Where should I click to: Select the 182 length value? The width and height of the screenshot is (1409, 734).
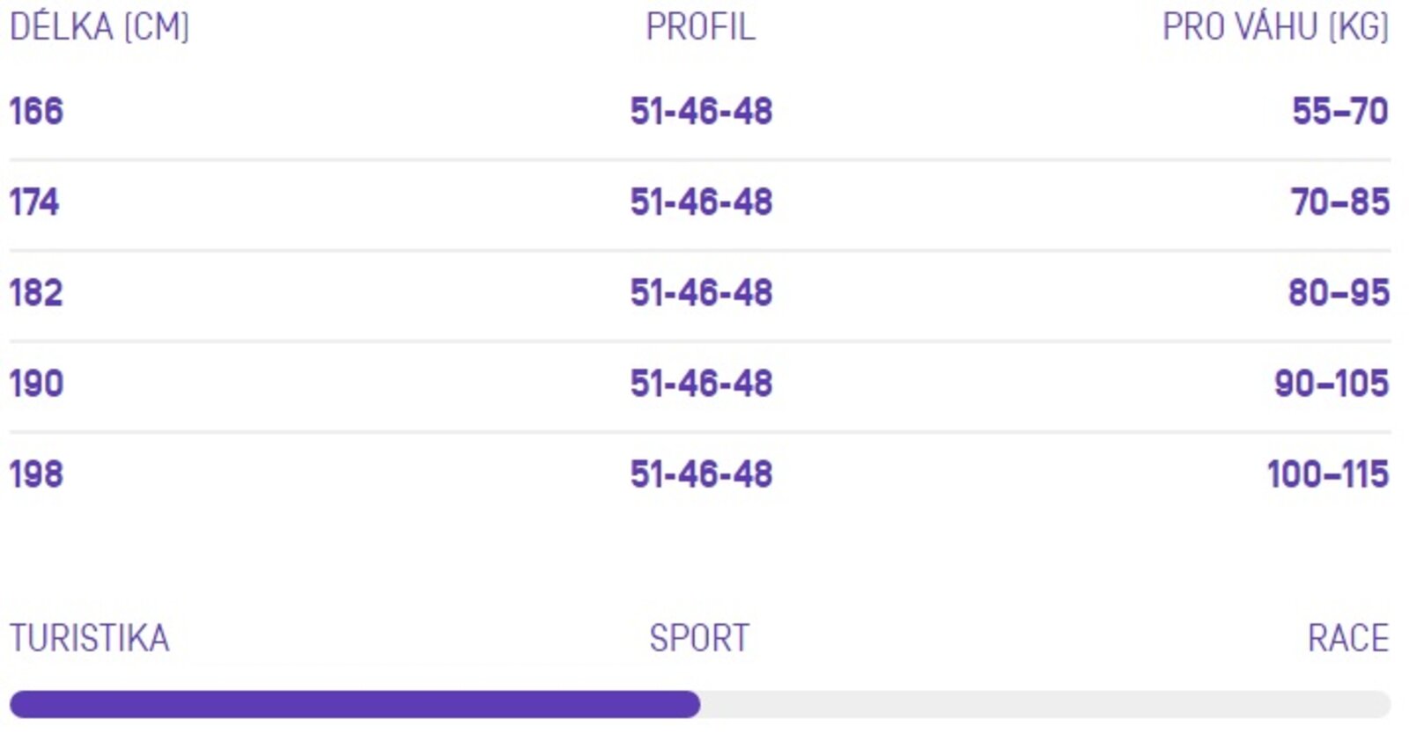pyautogui.click(x=36, y=293)
